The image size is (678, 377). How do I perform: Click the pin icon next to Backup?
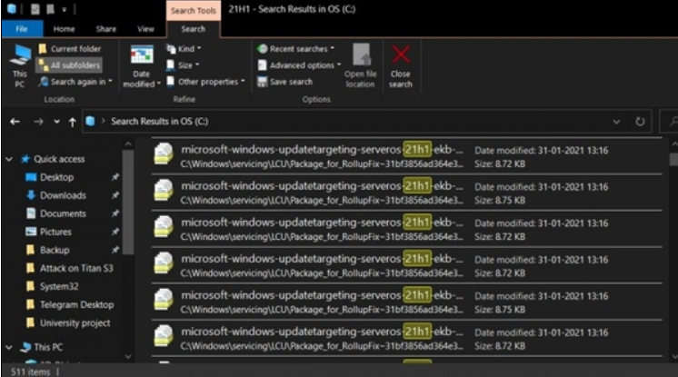115,250
